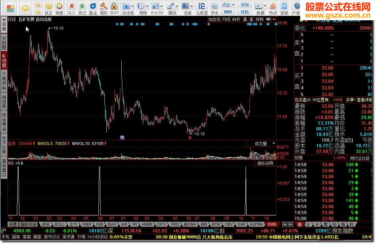Expand the 数据 dropdown arrow
This screenshot has width=376, height=244.
(265, 6)
